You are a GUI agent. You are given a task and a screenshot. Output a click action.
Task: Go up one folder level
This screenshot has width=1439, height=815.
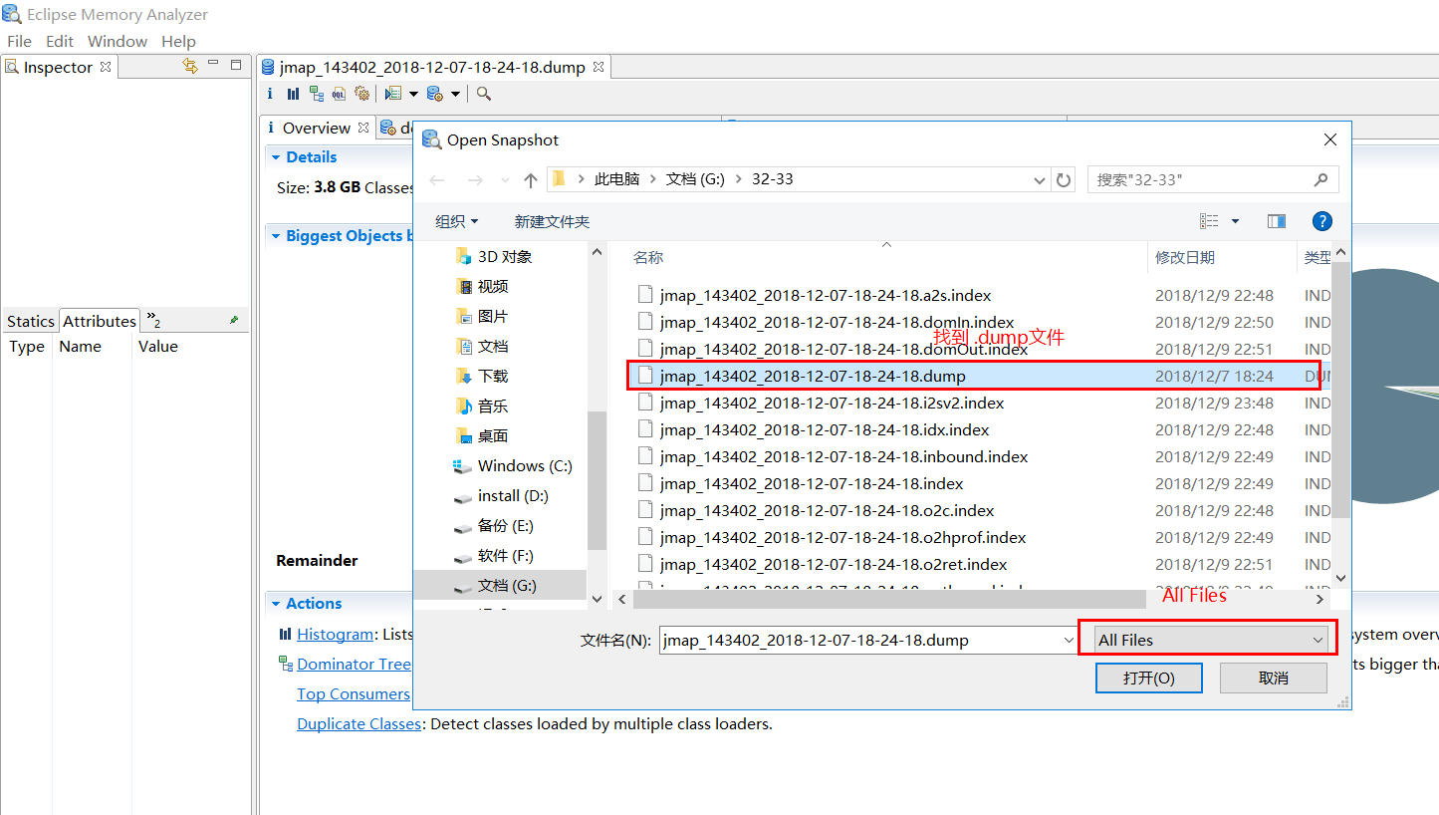pyautogui.click(x=530, y=180)
